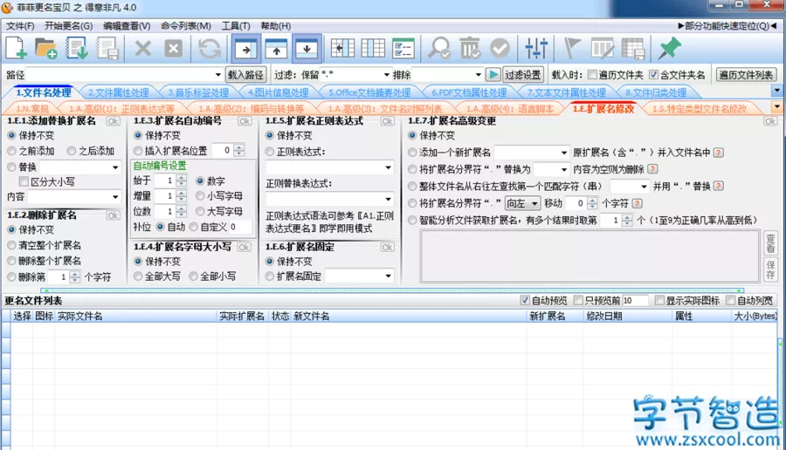
Task: Open the 开始更名(G) menu
Action: pyautogui.click(x=69, y=26)
